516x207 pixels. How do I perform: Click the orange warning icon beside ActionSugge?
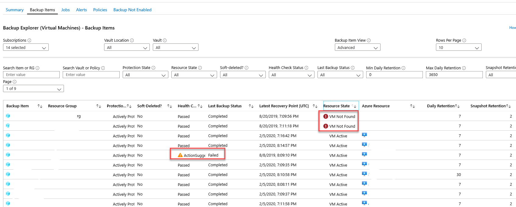[180, 155]
